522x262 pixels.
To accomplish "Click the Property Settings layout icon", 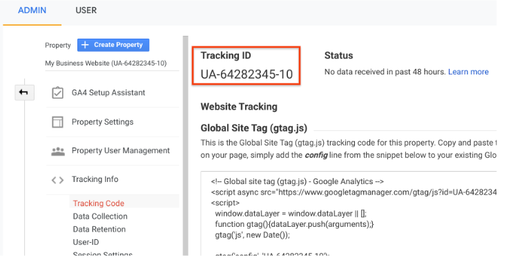I will coord(57,122).
